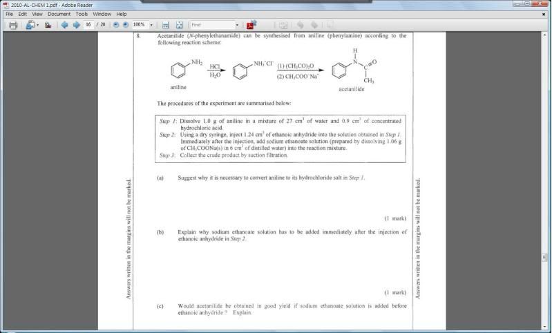
Task: Click the zoom in plus button
Action: tap(126, 25)
